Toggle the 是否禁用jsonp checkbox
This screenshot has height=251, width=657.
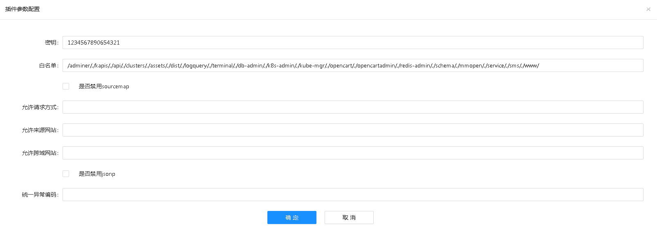pos(66,174)
